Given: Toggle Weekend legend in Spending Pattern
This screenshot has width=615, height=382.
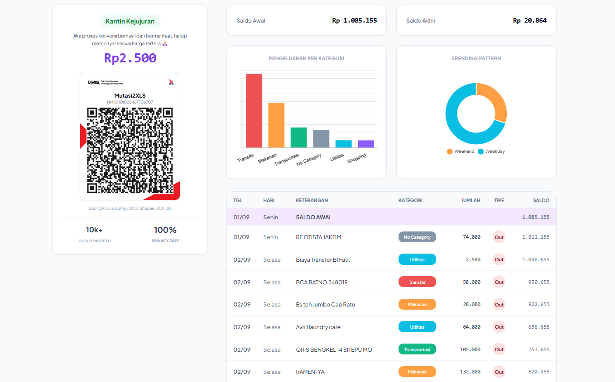Looking at the screenshot, I should [x=460, y=151].
